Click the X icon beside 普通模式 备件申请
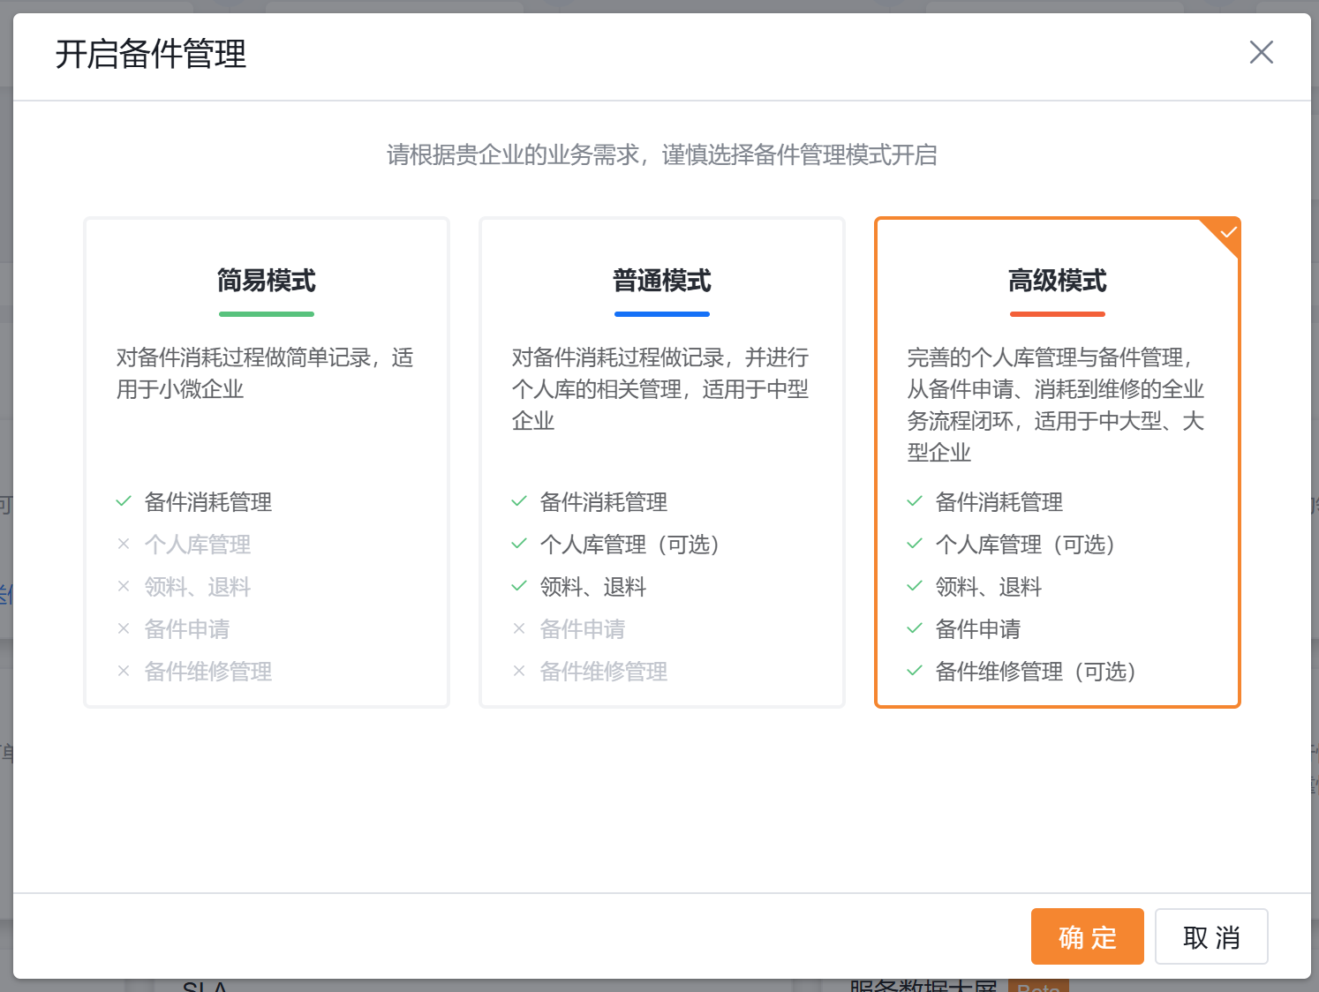 point(519,628)
